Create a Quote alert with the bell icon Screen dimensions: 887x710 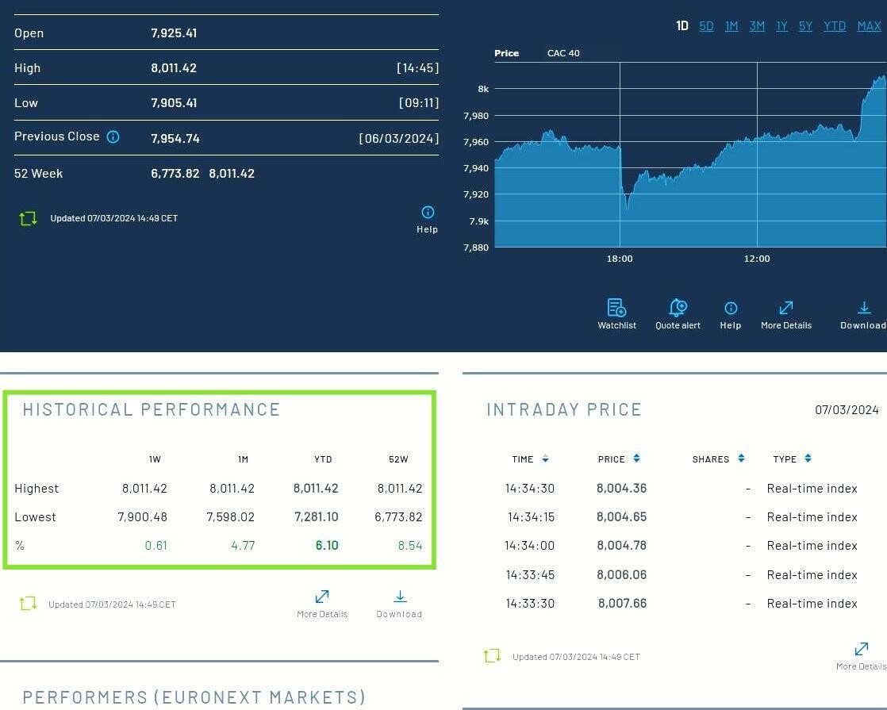(678, 314)
